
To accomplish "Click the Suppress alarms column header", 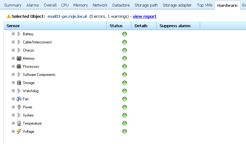I will (x=175, y=26).
